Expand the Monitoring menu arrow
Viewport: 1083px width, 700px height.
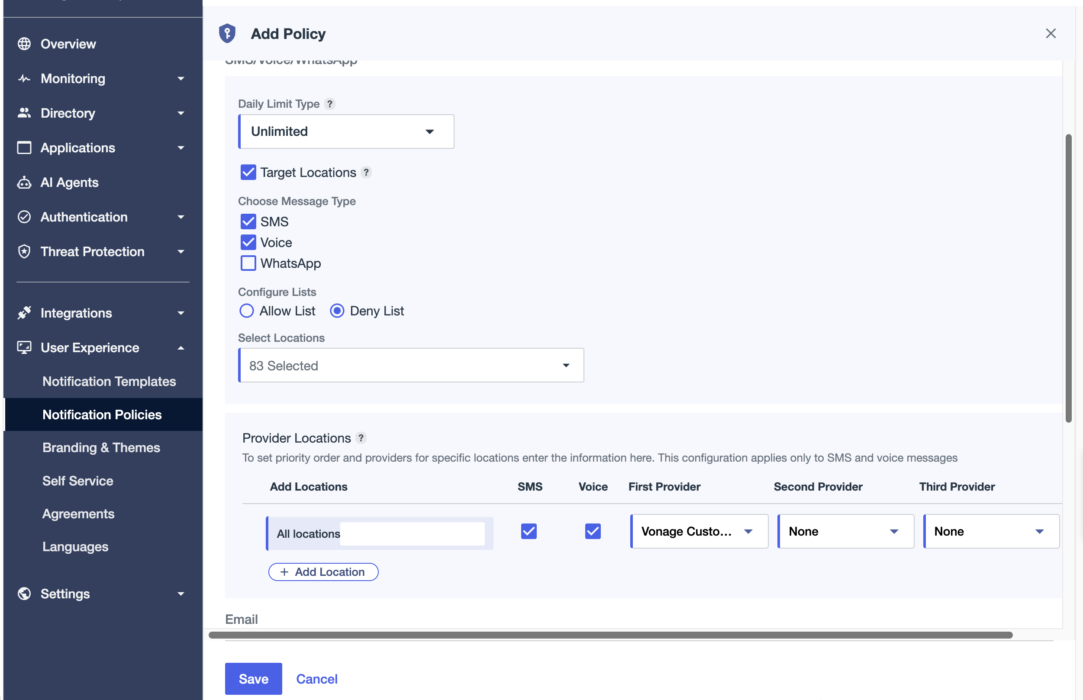coord(181,79)
